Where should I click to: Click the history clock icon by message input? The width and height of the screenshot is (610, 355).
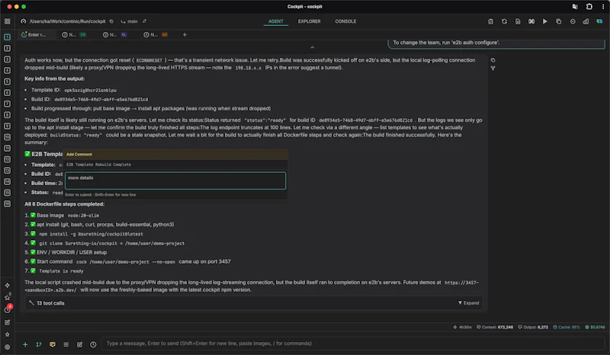93,344
